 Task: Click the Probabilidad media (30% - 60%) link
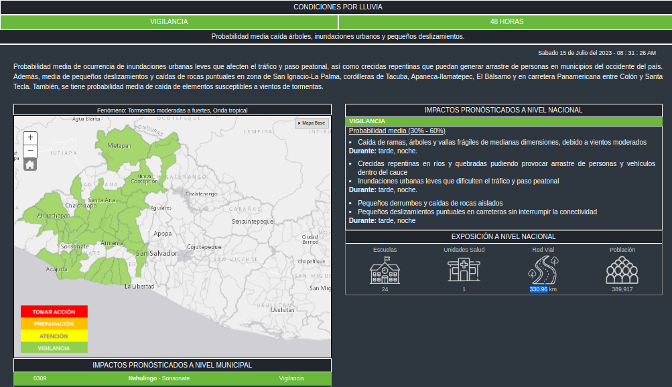tap(397, 131)
